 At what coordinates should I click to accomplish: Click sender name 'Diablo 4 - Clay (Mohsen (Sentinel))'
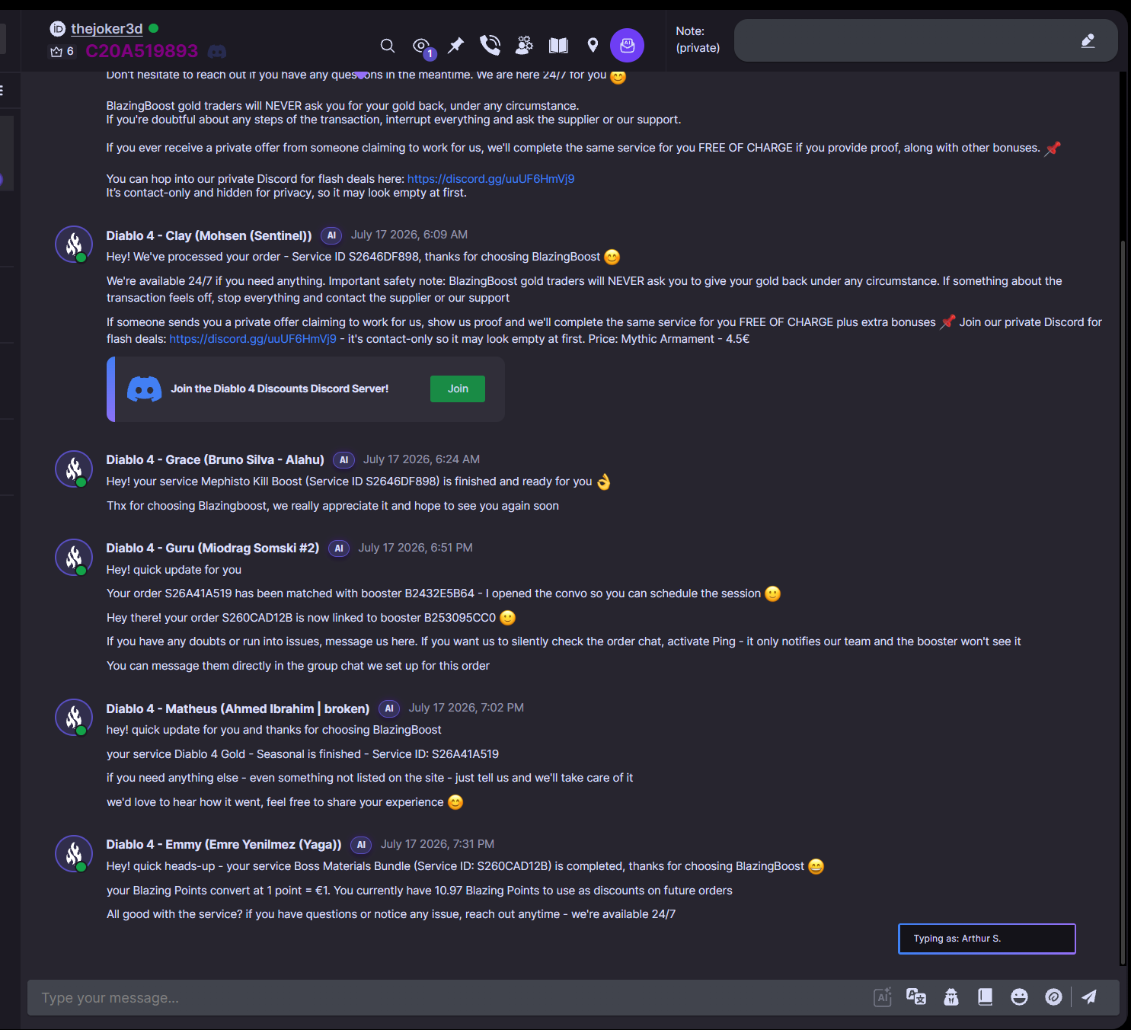pos(209,235)
